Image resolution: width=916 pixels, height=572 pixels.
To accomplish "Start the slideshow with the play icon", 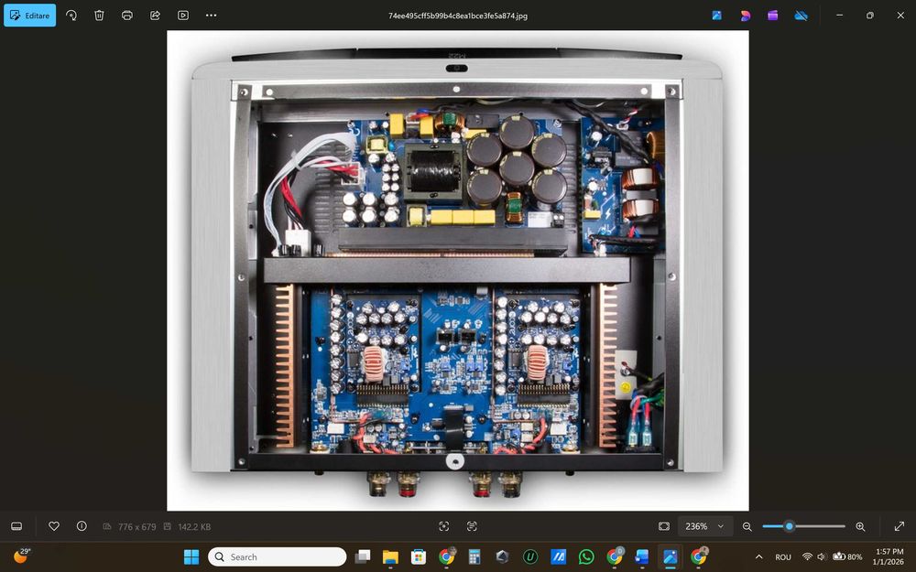I will [183, 16].
